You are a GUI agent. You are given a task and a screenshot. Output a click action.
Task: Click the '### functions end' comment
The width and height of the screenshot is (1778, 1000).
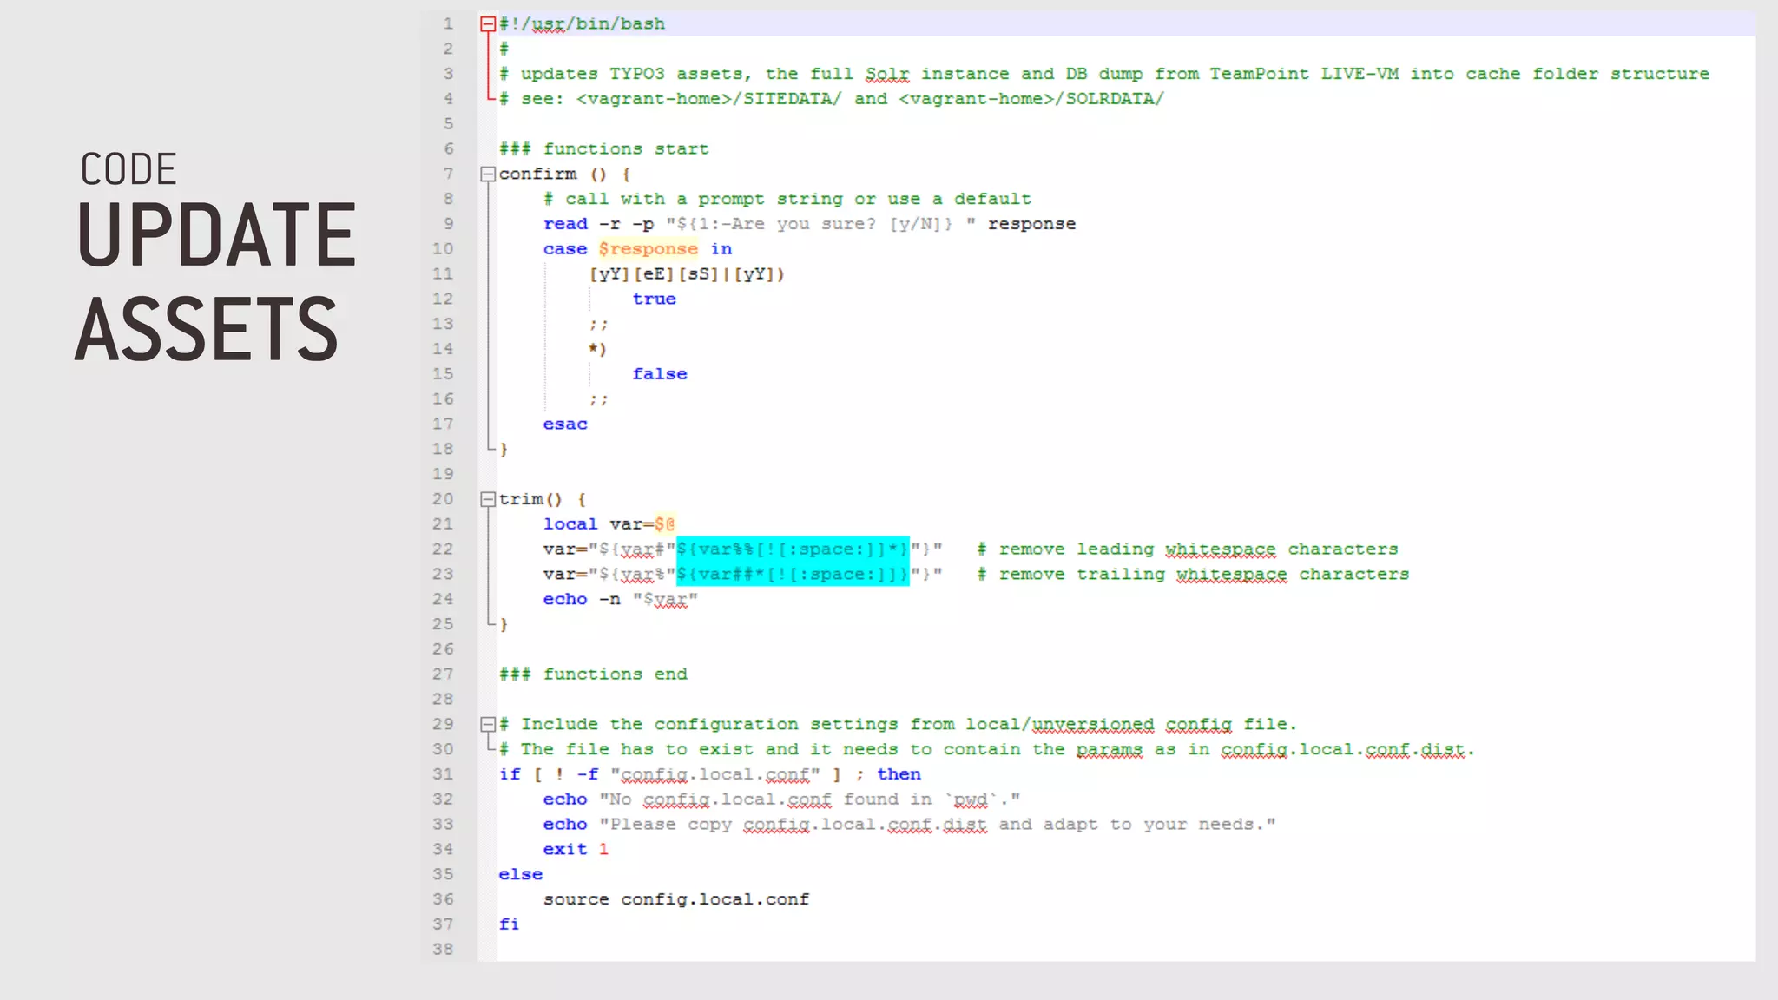(x=593, y=674)
